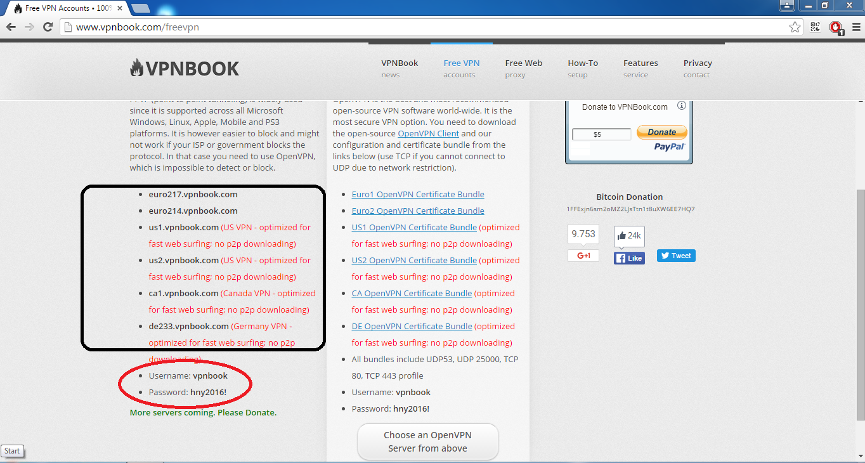865x463 pixels.
Task: Click PPTP Username: vpnbook text
Action: coord(188,376)
